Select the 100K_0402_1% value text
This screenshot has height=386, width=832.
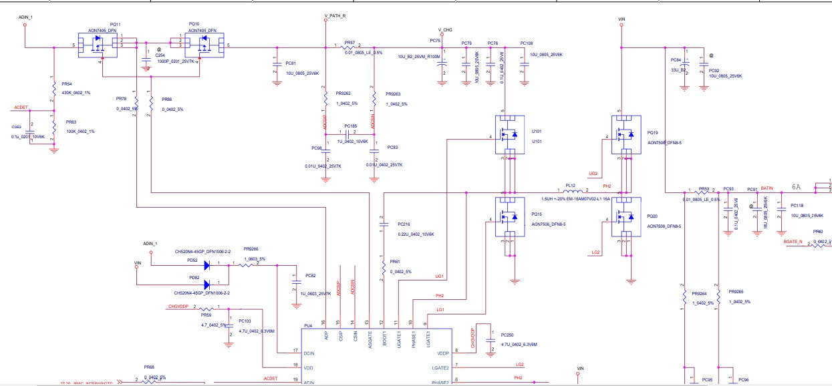coord(80,132)
